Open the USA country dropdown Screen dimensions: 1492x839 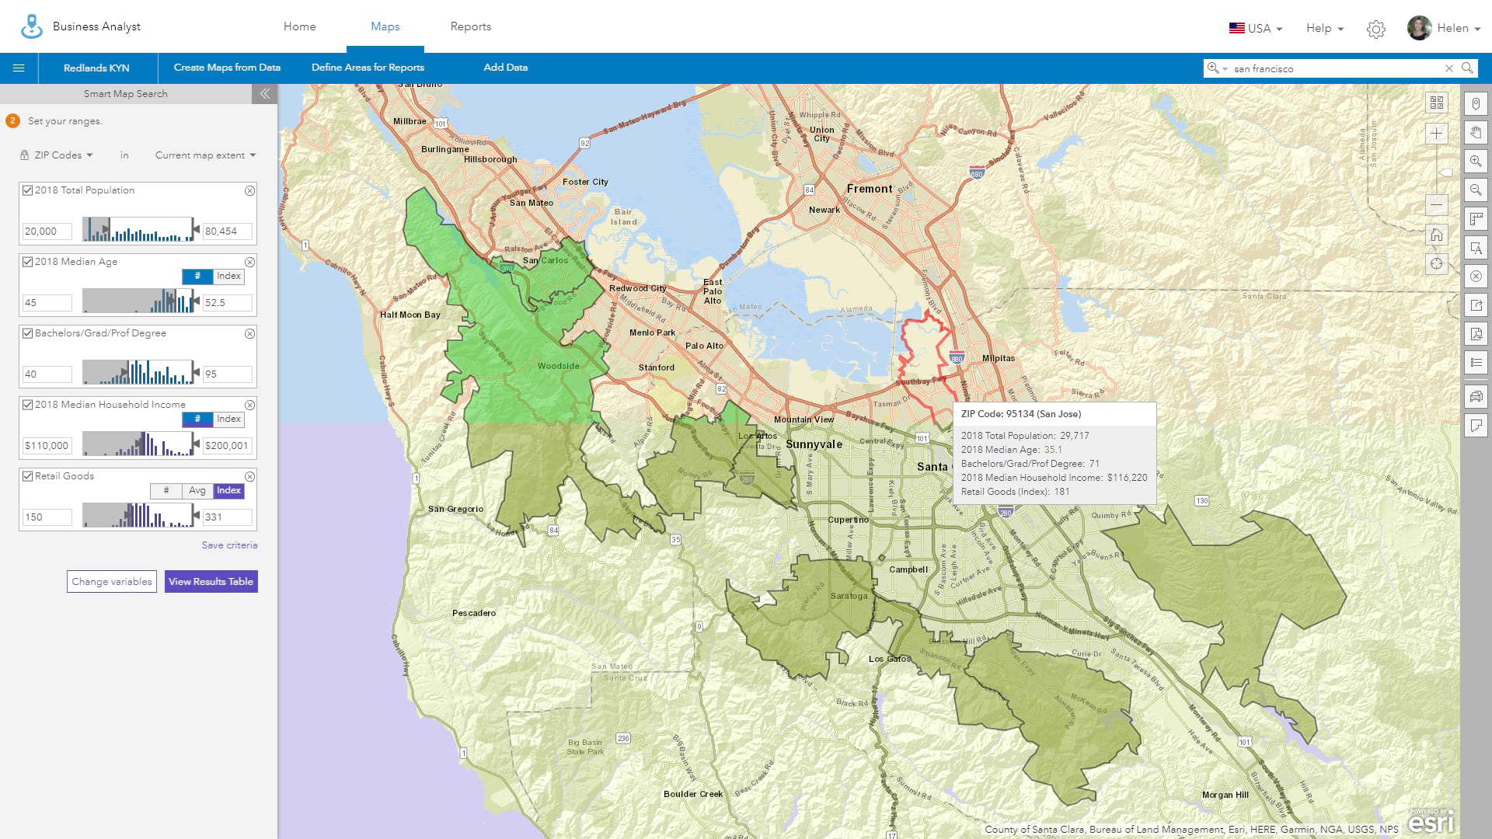[x=1255, y=29]
